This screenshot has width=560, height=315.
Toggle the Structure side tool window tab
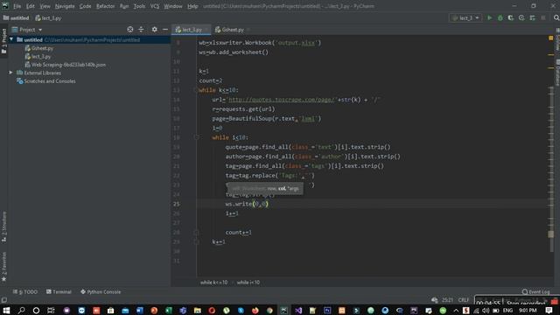coord(3,227)
